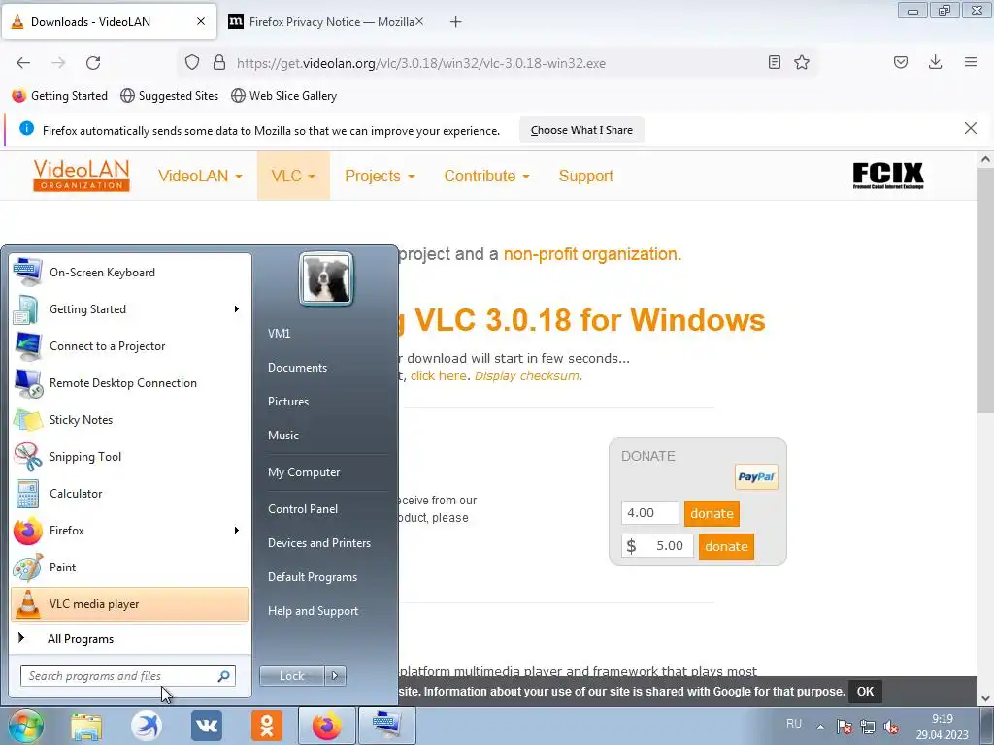Launch Sticky Notes
This screenshot has width=994, height=745.
click(130, 419)
